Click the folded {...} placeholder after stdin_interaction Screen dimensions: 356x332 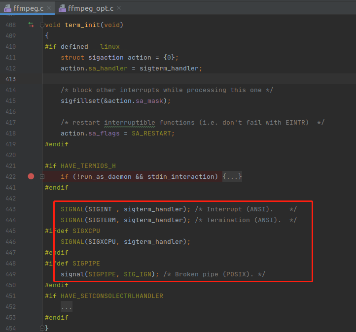[x=232, y=176]
